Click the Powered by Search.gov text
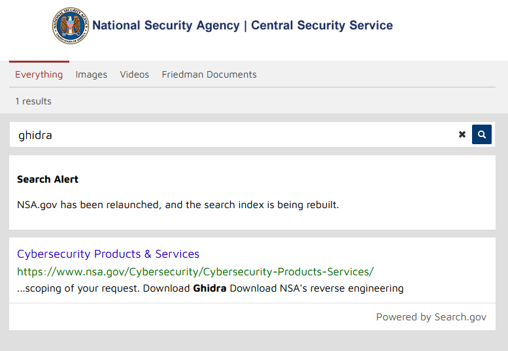This screenshot has height=351, width=508. [x=432, y=317]
